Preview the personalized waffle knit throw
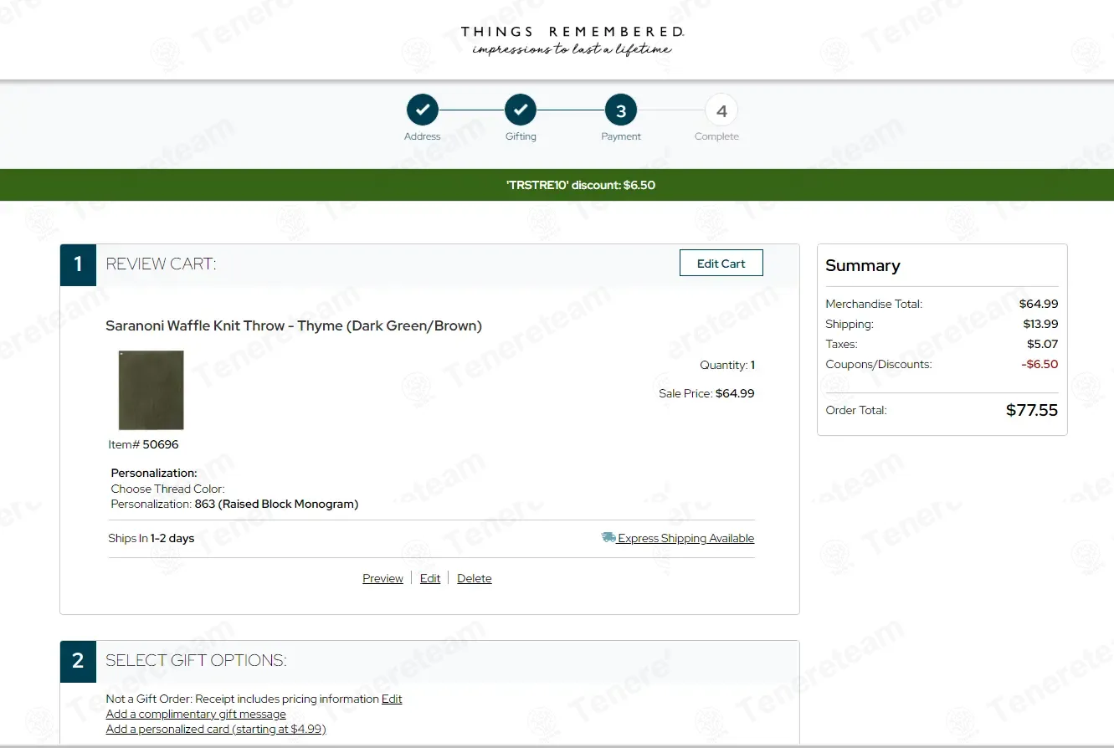The width and height of the screenshot is (1114, 748). pos(382,578)
